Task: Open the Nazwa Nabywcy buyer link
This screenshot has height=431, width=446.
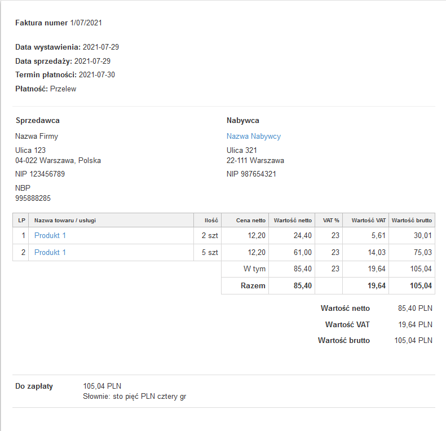Action: [253, 137]
